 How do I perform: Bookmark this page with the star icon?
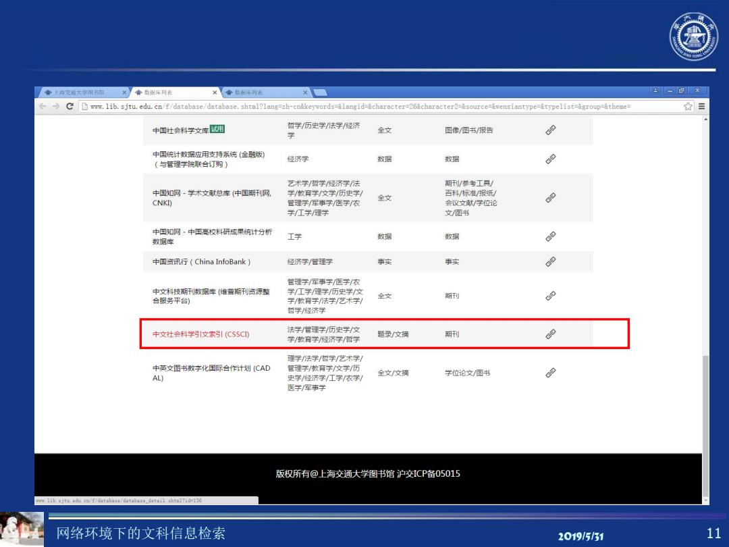688,107
